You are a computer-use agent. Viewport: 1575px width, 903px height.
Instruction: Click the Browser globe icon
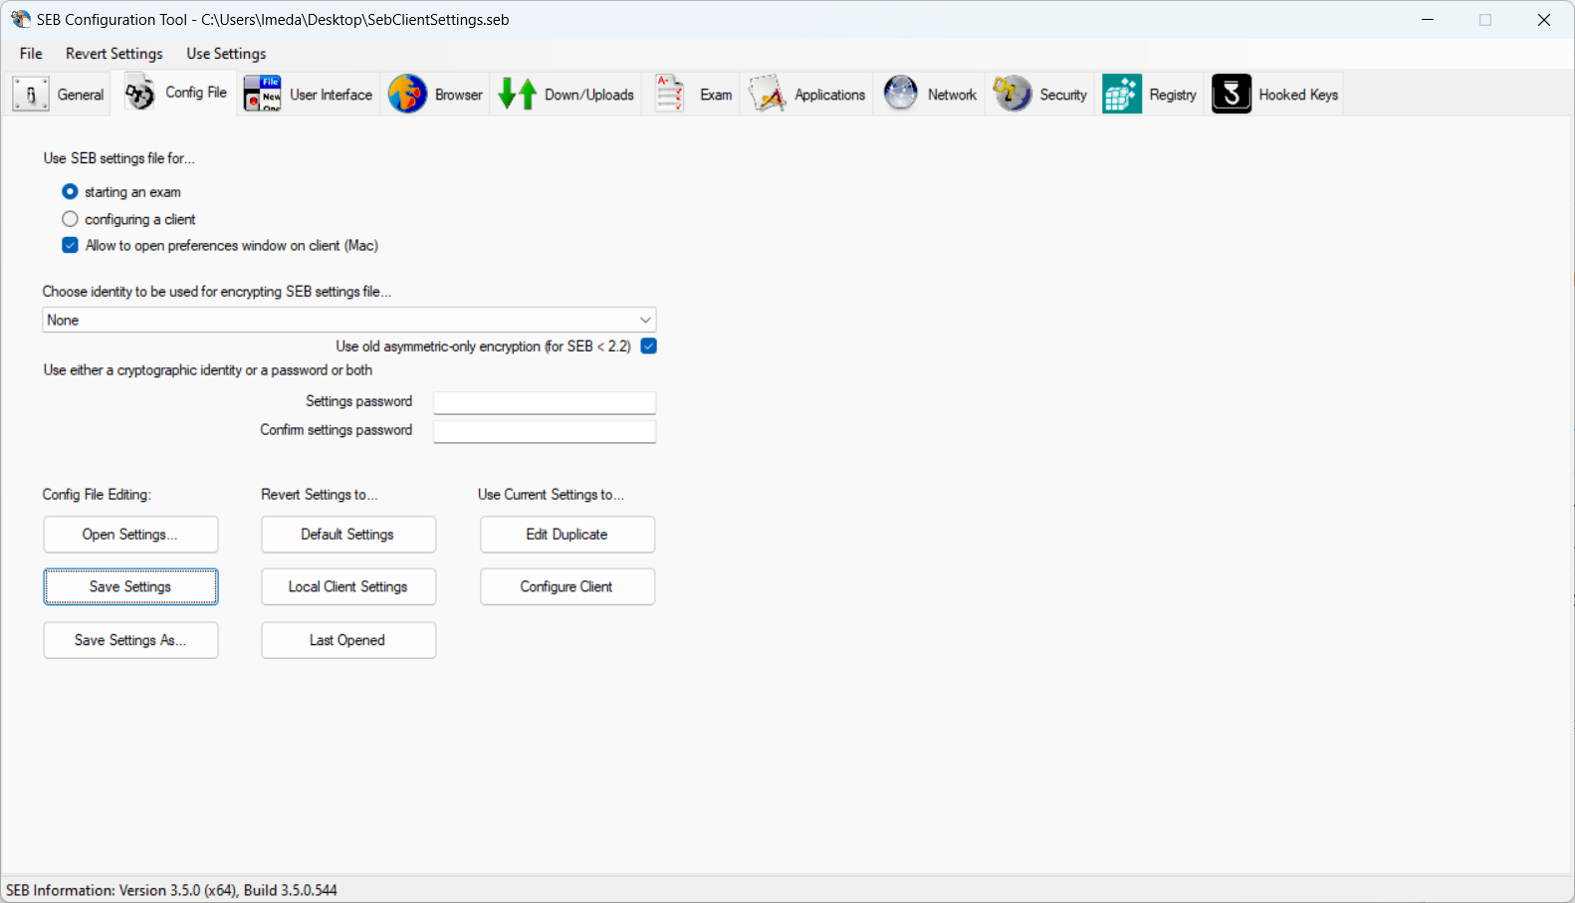[407, 94]
